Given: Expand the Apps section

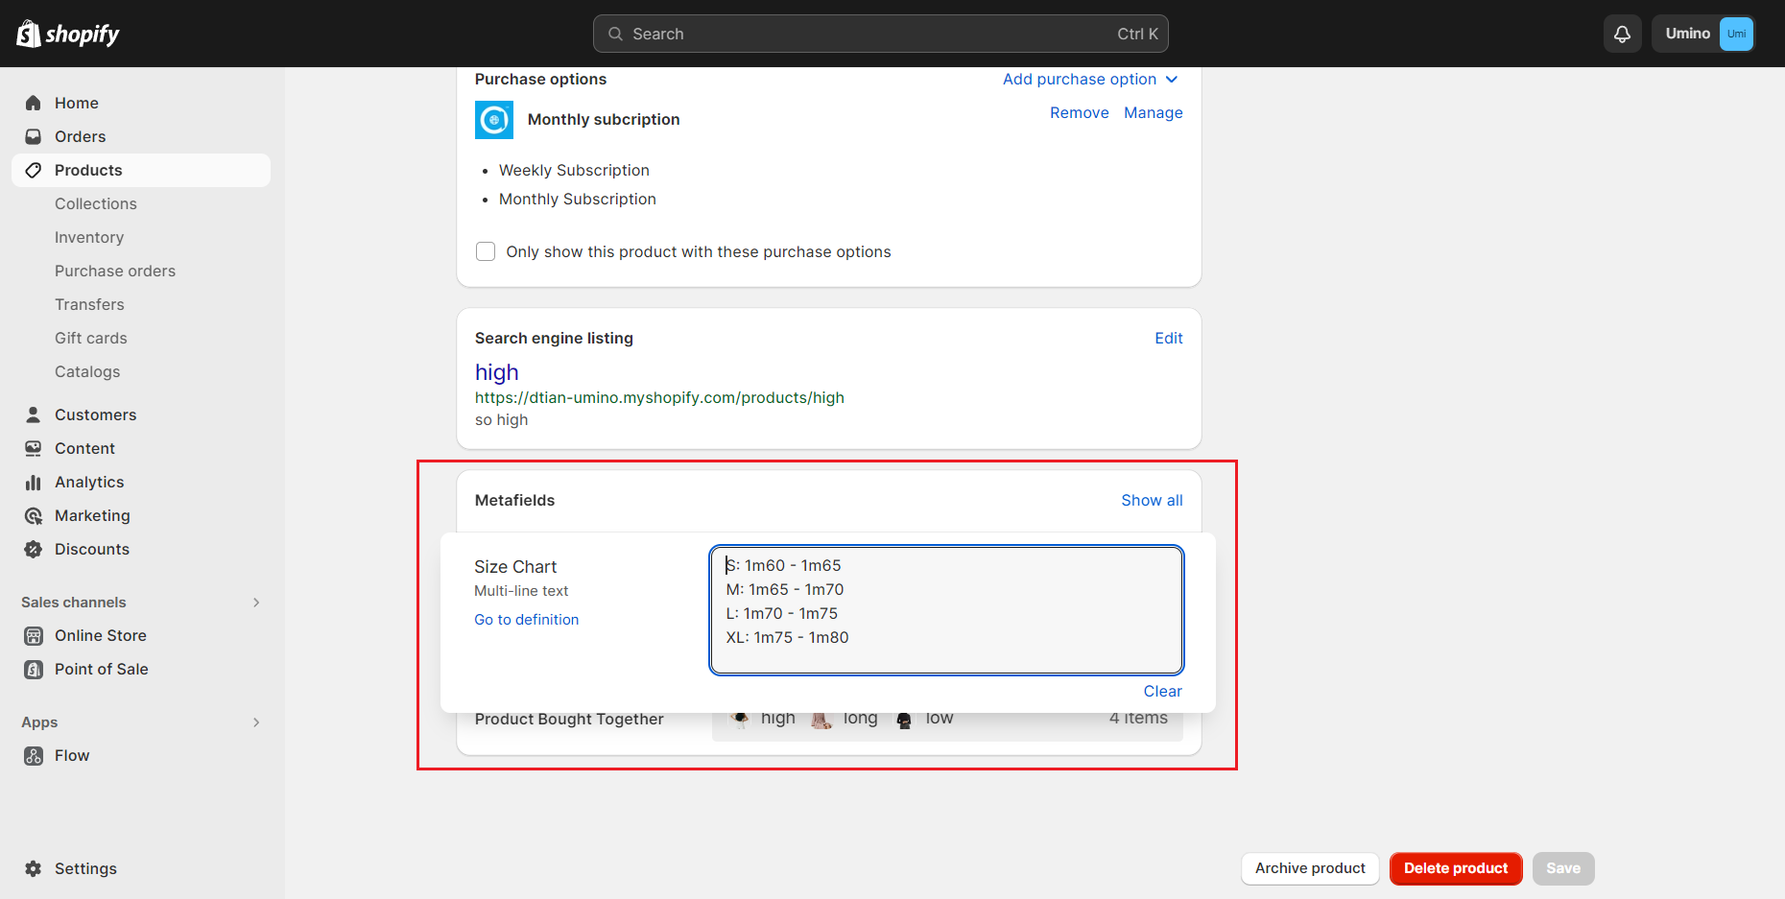Looking at the screenshot, I should [255, 722].
